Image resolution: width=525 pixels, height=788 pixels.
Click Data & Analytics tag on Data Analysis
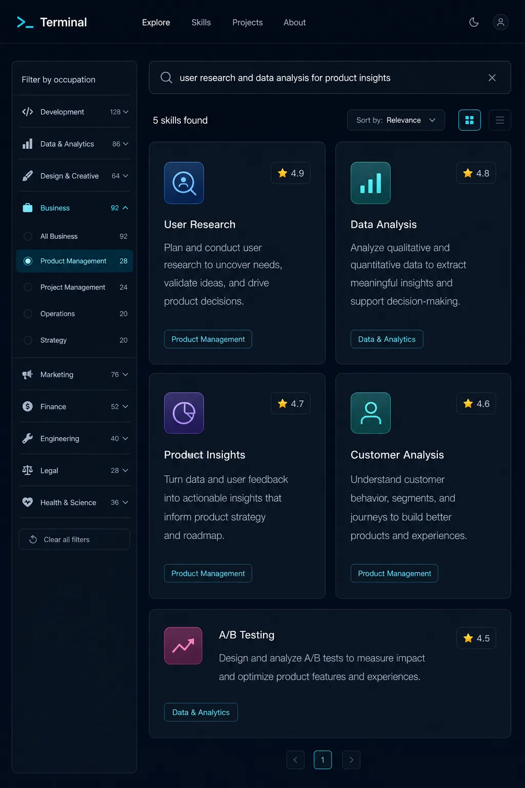coord(387,339)
